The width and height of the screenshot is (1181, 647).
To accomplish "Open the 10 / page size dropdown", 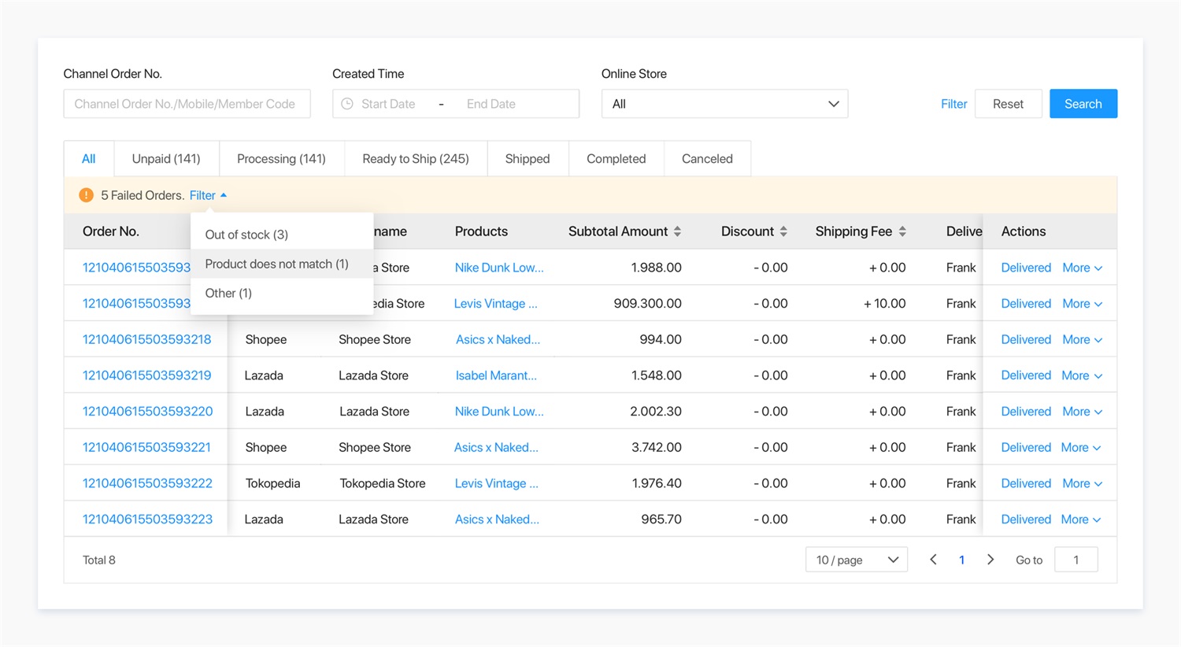I will 857,560.
